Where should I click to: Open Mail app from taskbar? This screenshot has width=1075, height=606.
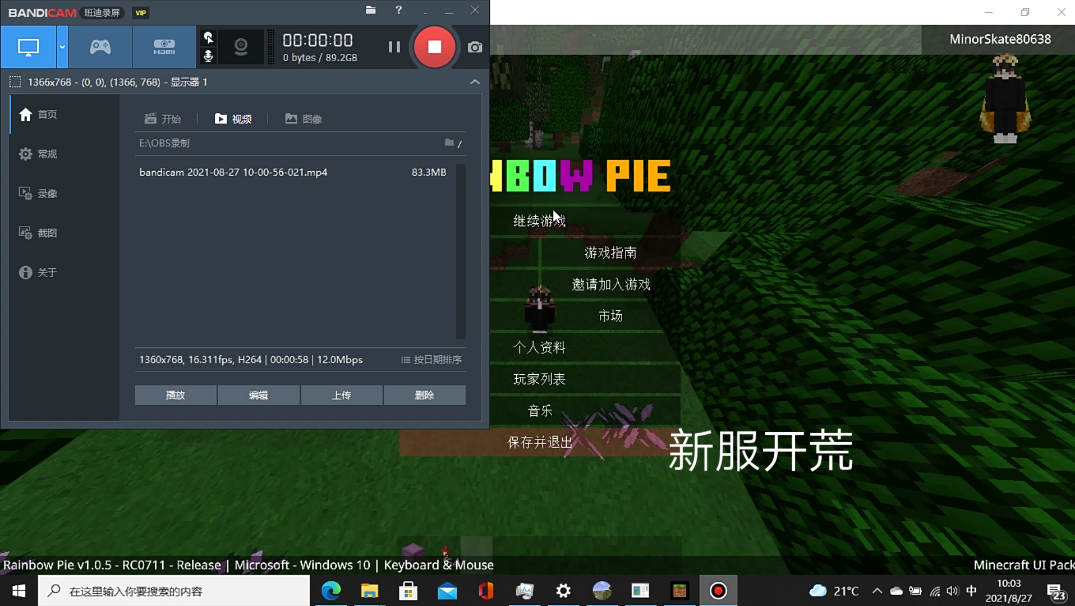coord(447,591)
